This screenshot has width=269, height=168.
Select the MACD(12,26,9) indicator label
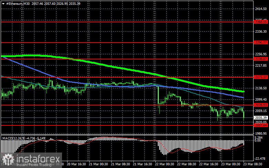pyautogui.click(x=14, y=138)
